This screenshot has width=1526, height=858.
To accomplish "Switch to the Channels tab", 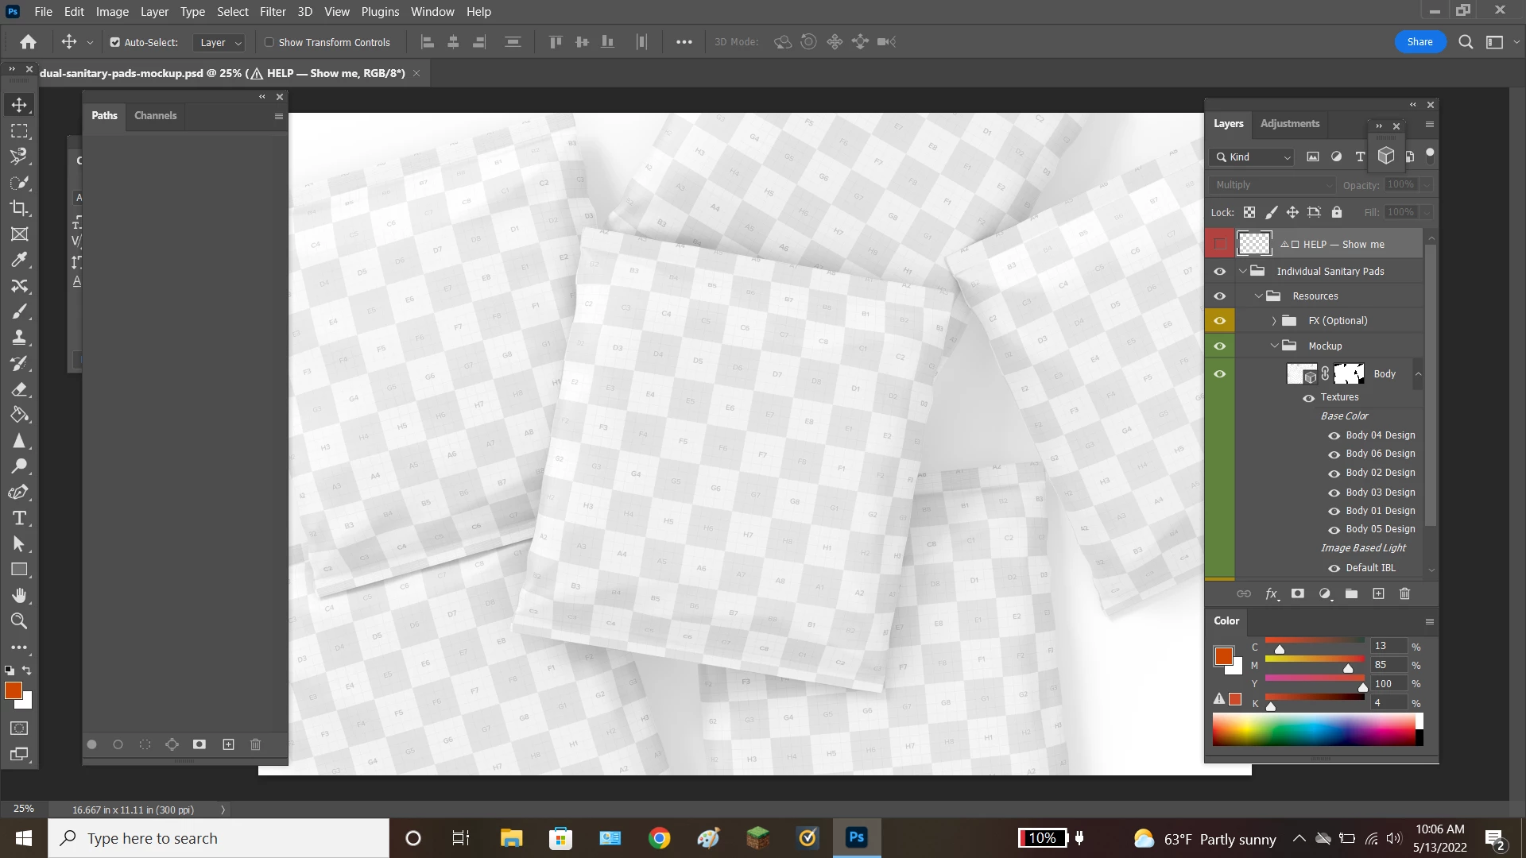I will [155, 115].
